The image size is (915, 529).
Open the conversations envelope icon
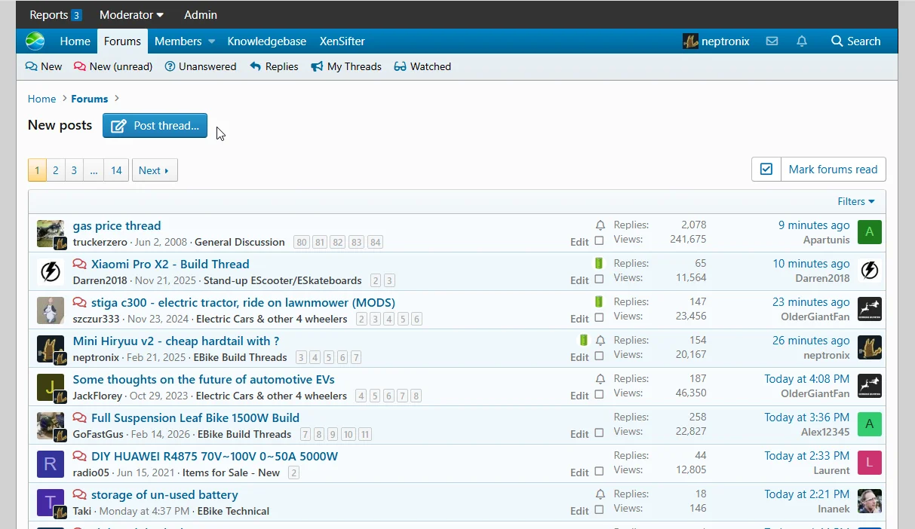pyautogui.click(x=772, y=41)
